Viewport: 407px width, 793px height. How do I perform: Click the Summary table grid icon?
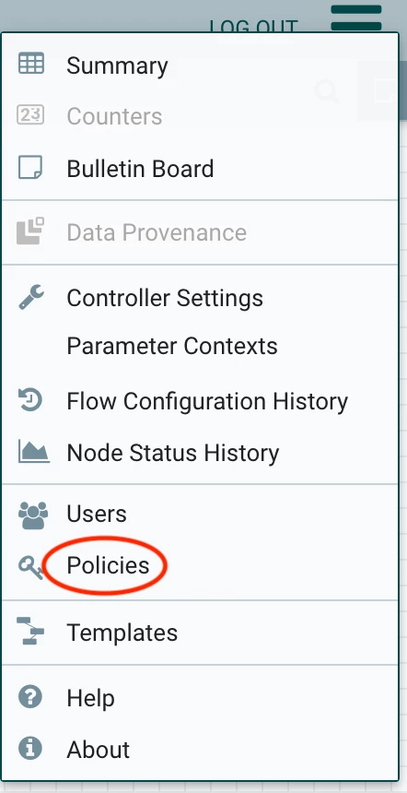pos(30,65)
